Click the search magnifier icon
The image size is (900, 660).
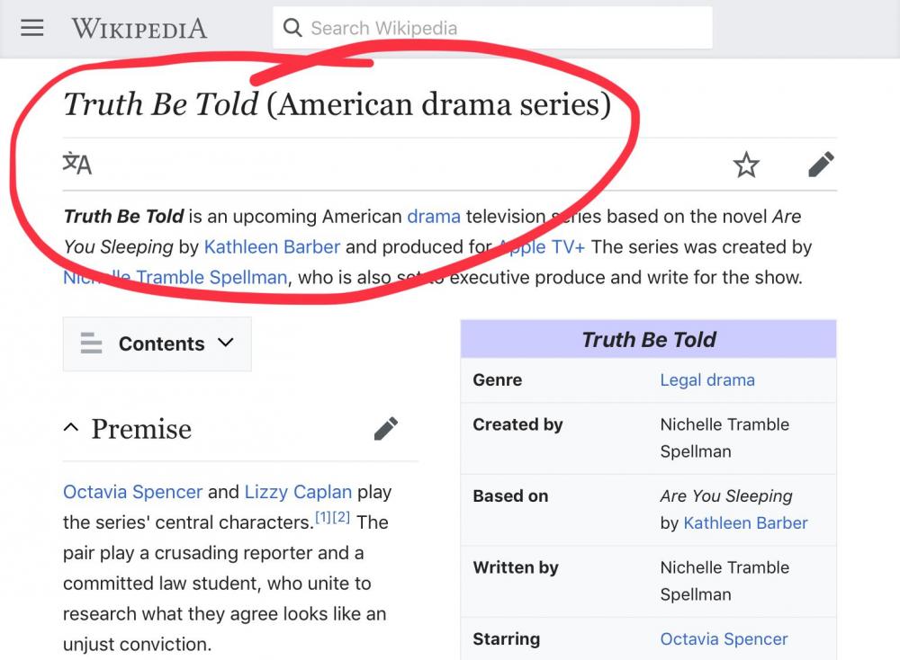[292, 28]
